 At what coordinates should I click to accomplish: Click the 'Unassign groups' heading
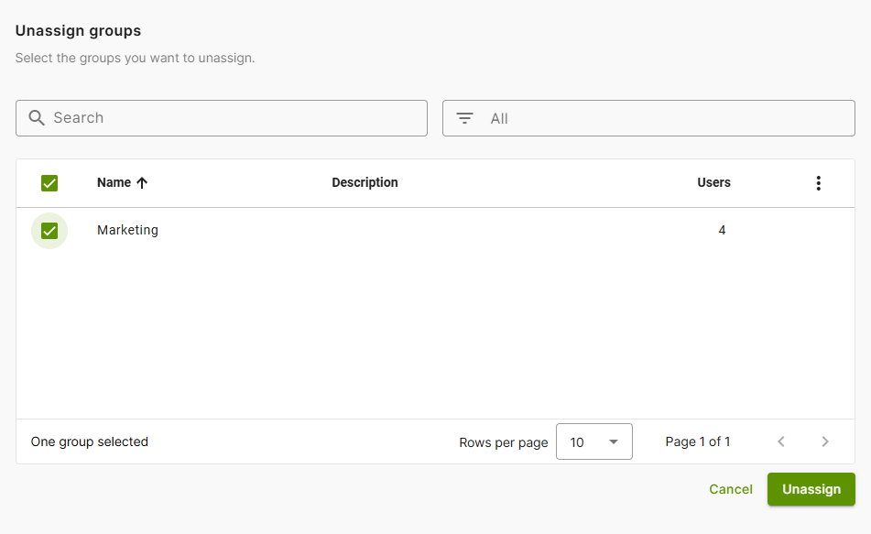(79, 31)
